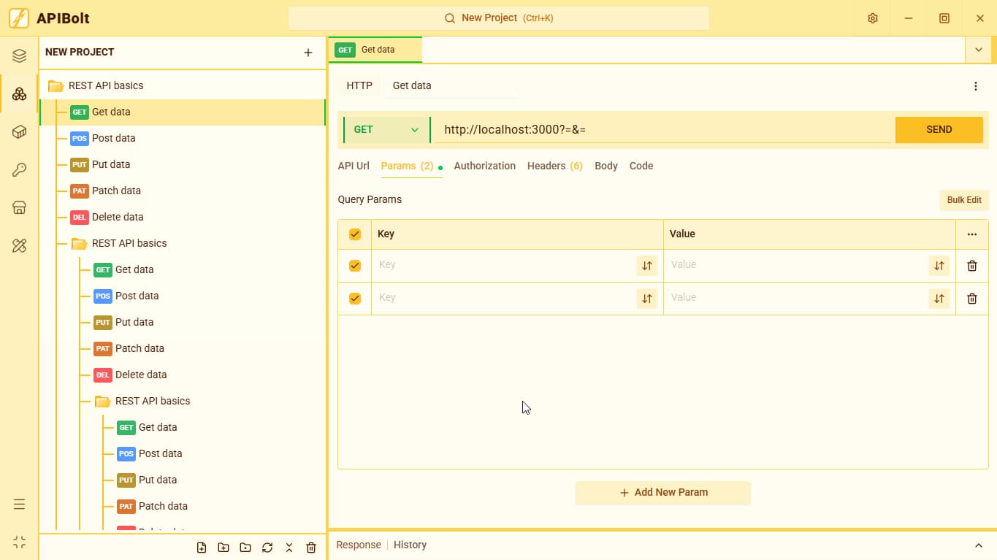Click the swap arrows icon in second Key field

[x=647, y=299]
